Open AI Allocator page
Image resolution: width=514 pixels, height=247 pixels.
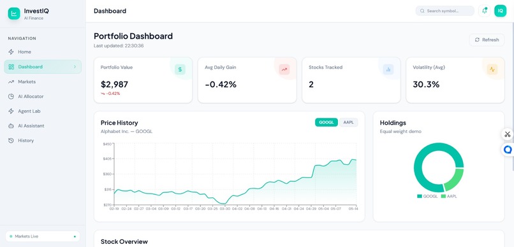pyautogui.click(x=43, y=97)
